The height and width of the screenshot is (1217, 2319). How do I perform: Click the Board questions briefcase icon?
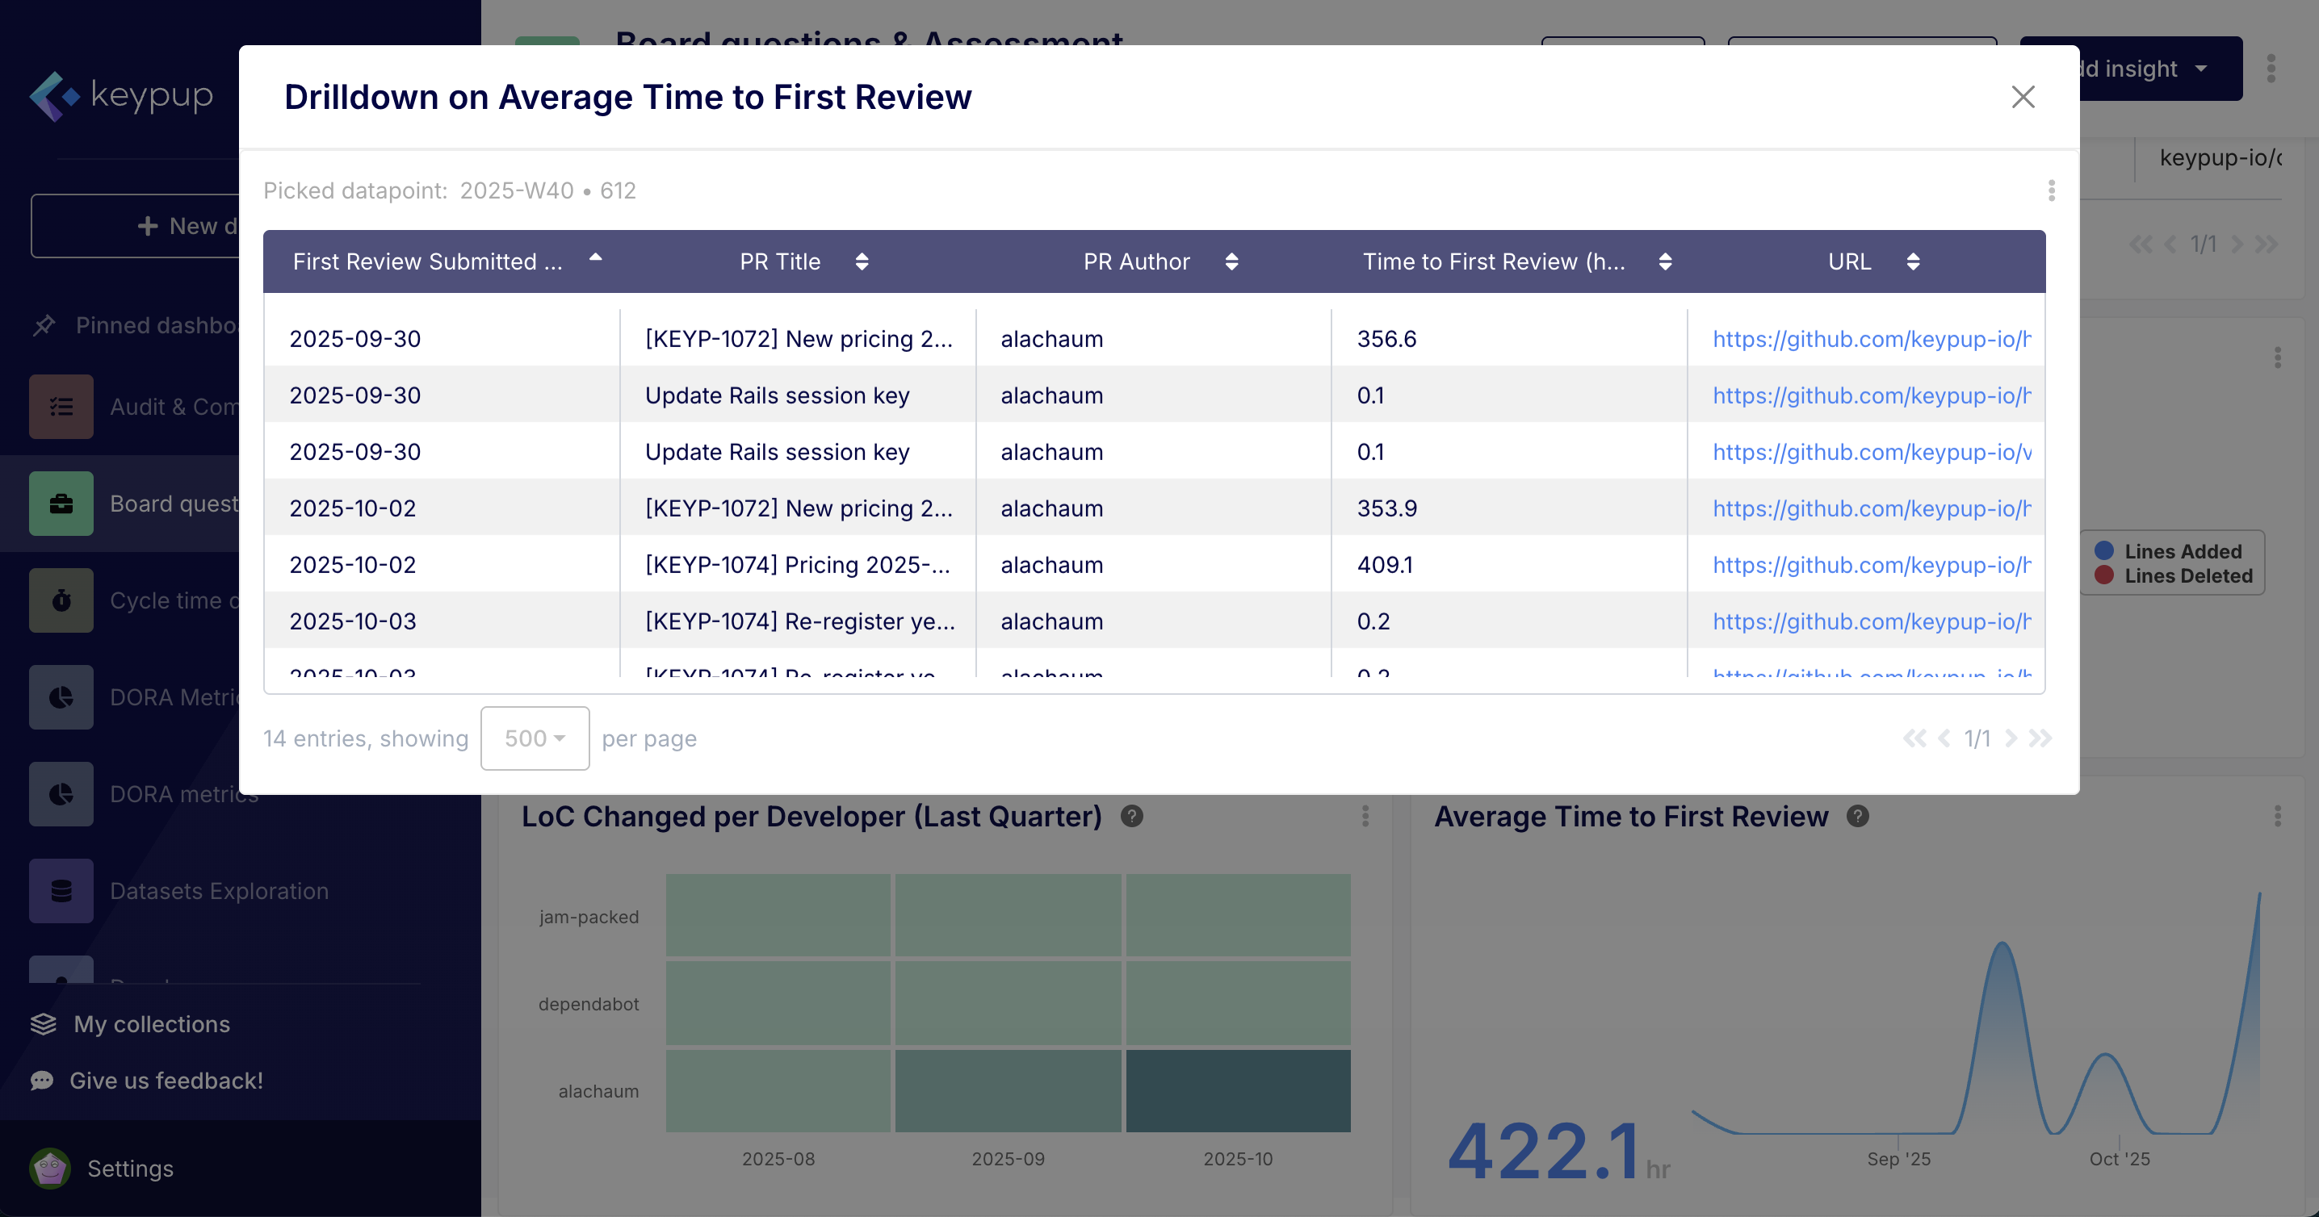coord(61,504)
